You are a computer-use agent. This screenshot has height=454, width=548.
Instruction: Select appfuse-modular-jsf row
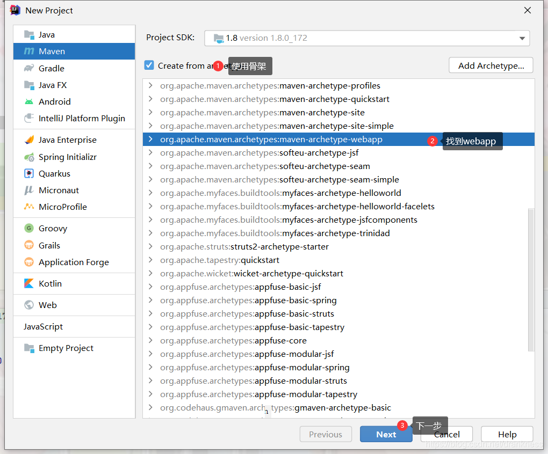(x=338, y=354)
